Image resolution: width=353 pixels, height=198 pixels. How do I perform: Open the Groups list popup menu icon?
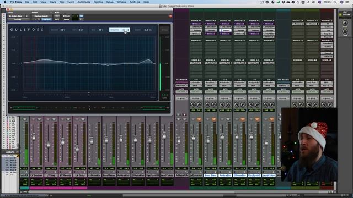(17, 152)
